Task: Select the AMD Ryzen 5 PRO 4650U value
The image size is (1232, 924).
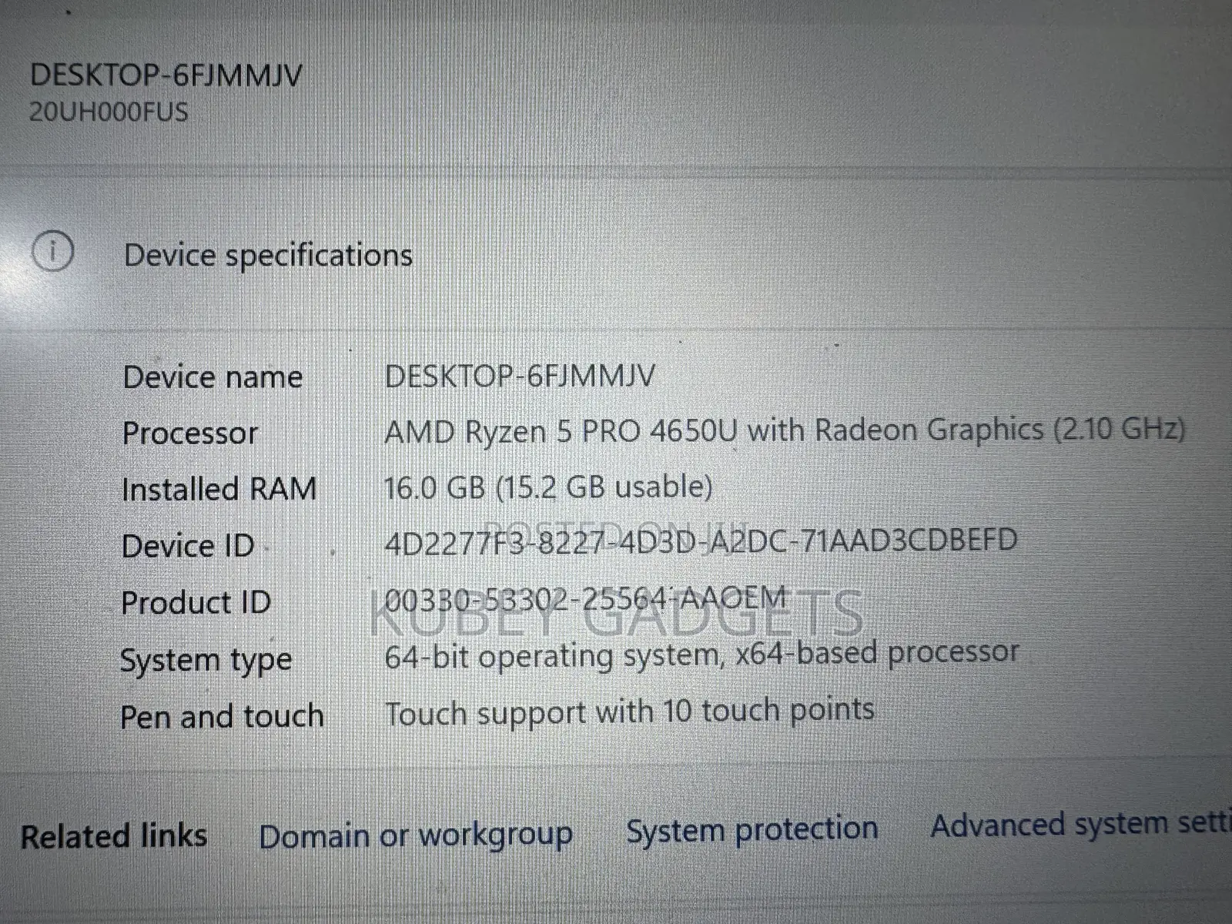Action: [x=785, y=431]
